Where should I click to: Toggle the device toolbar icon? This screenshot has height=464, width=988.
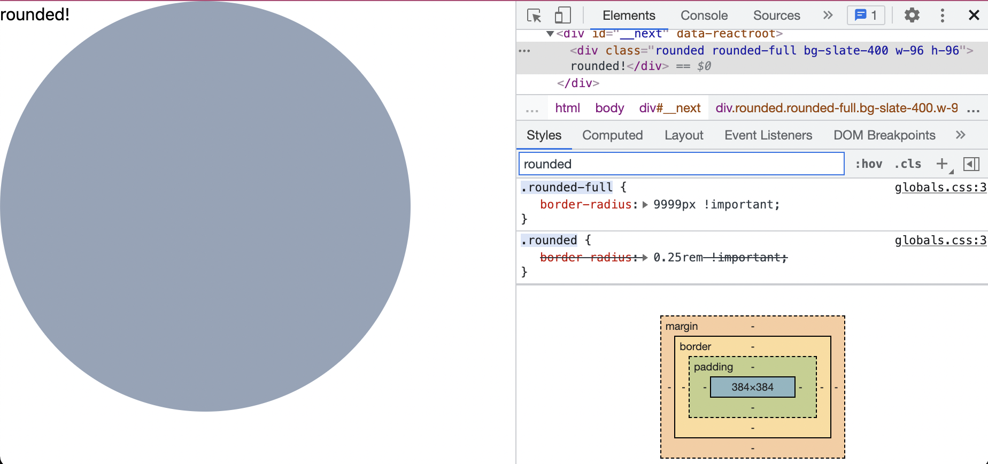coord(562,16)
